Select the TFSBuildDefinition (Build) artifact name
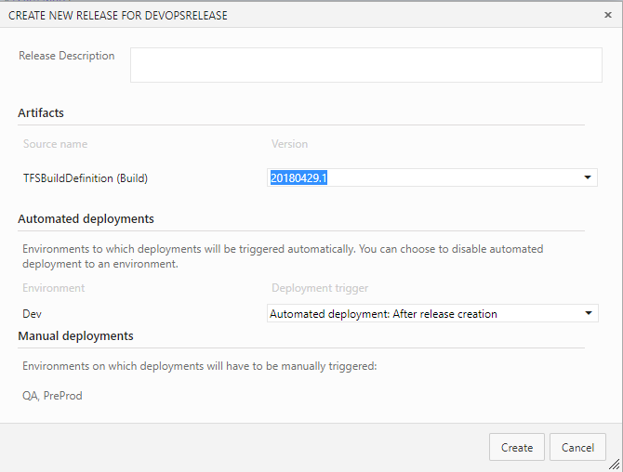 click(86, 178)
